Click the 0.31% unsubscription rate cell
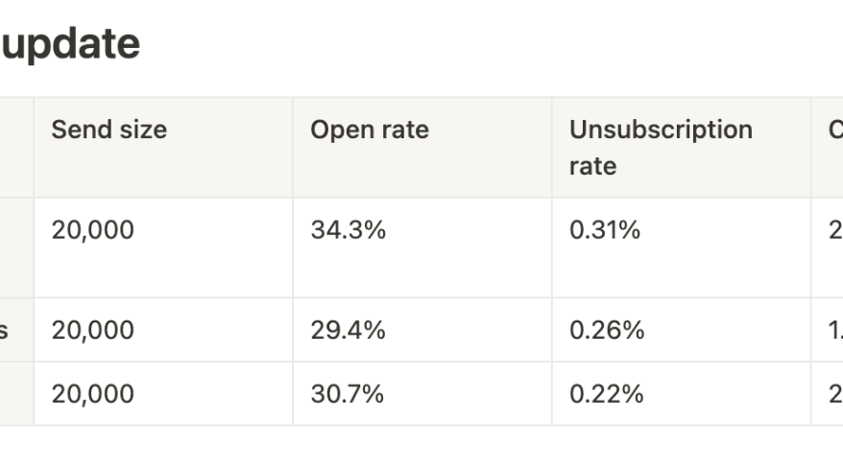The image size is (843, 474). [681, 248]
